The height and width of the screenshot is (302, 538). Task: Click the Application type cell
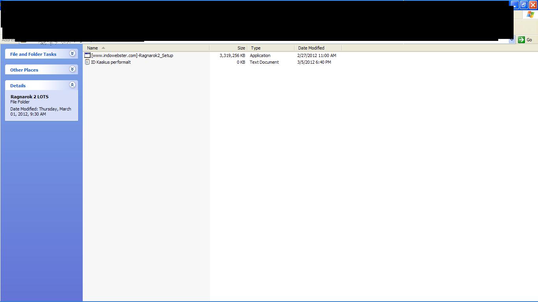[x=260, y=55]
